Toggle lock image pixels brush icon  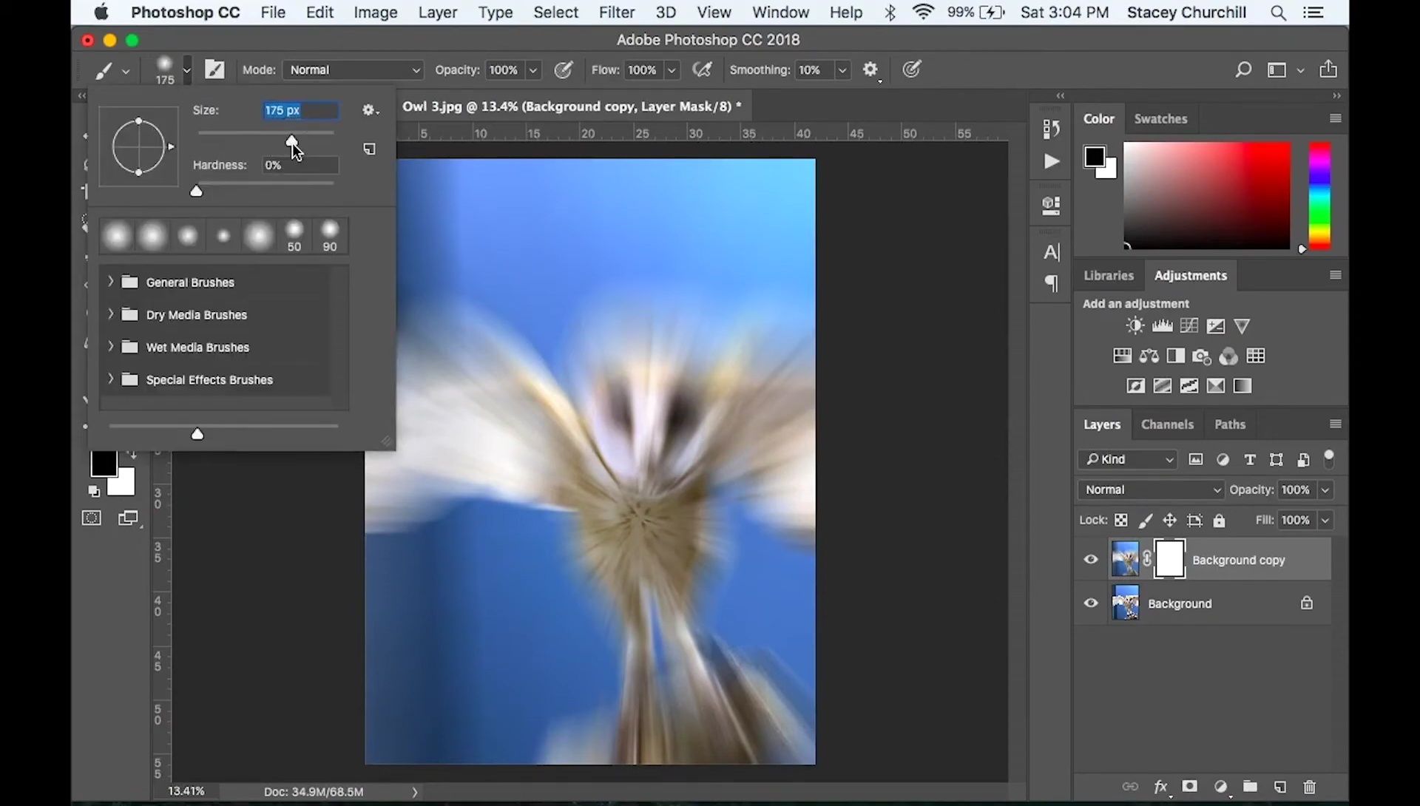point(1146,521)
